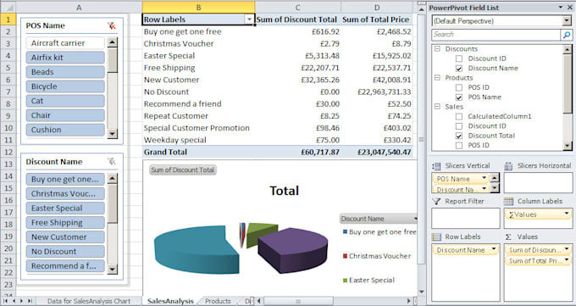This screenshot has height=306, width=576.
Task: Select Easter Special in Discount Name slicer
Action: 65,209
